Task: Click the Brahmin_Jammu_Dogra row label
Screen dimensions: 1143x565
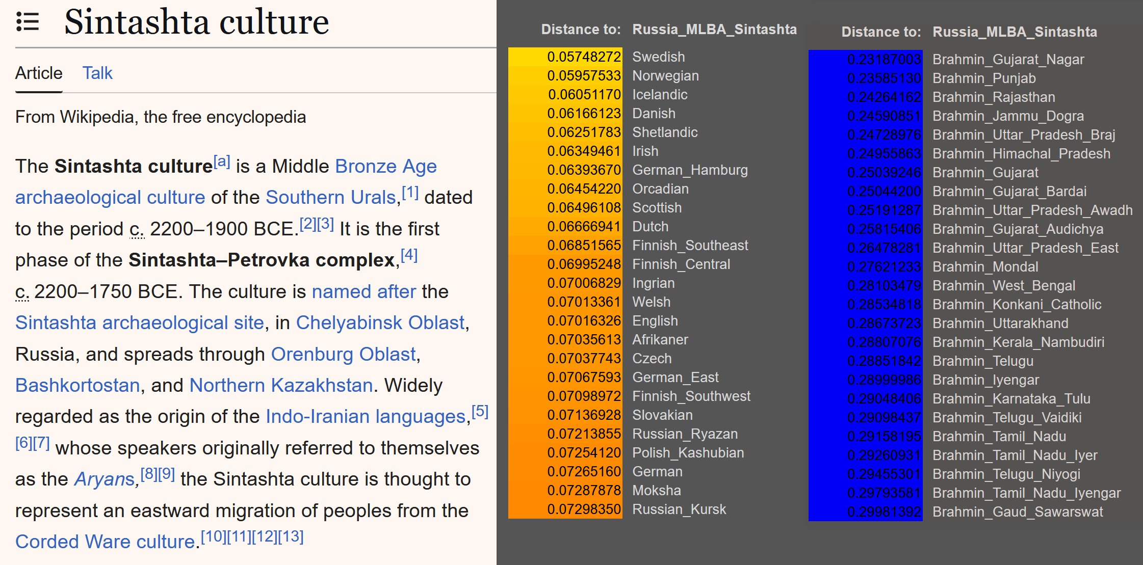Action: click(x=1008, y=116)
